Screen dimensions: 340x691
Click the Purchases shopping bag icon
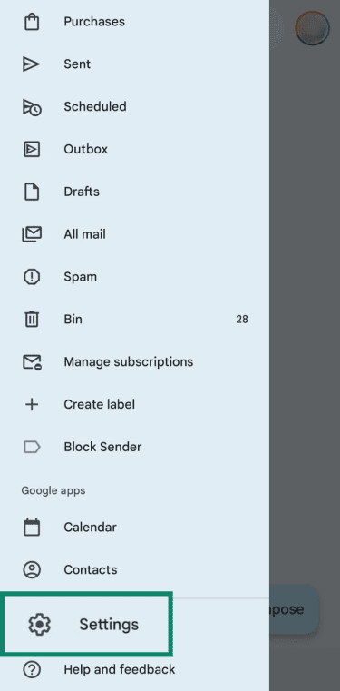32,22
